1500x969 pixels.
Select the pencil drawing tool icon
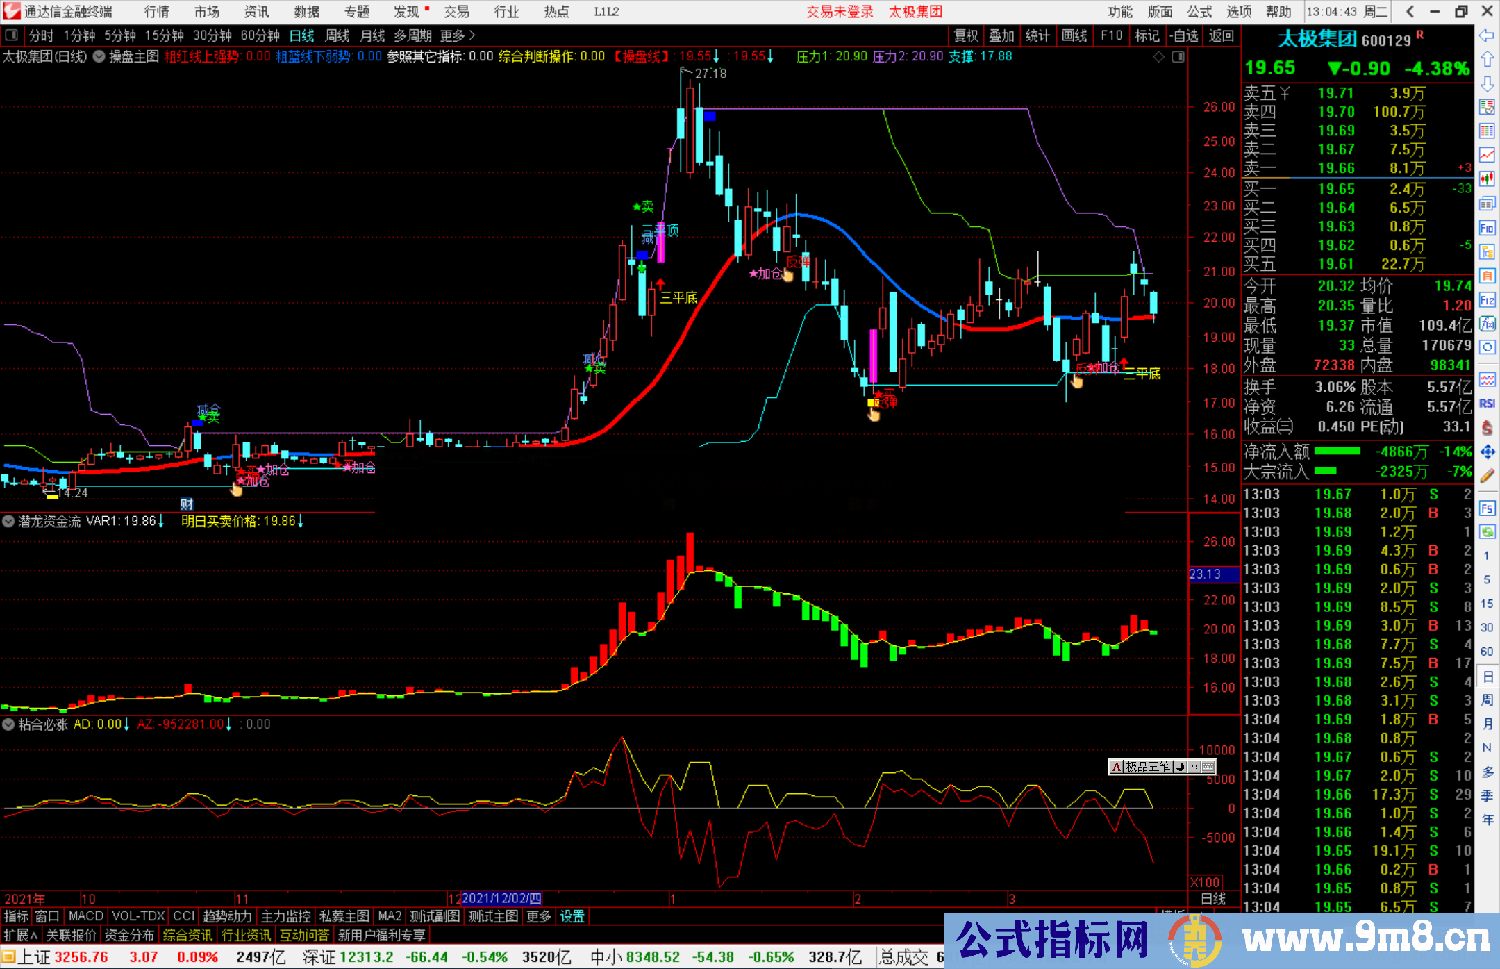pyautogui.click(x=1486, y=474)
